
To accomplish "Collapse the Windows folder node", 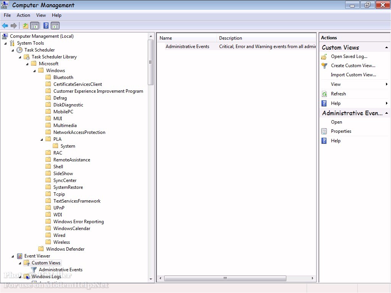I will 34,71.
